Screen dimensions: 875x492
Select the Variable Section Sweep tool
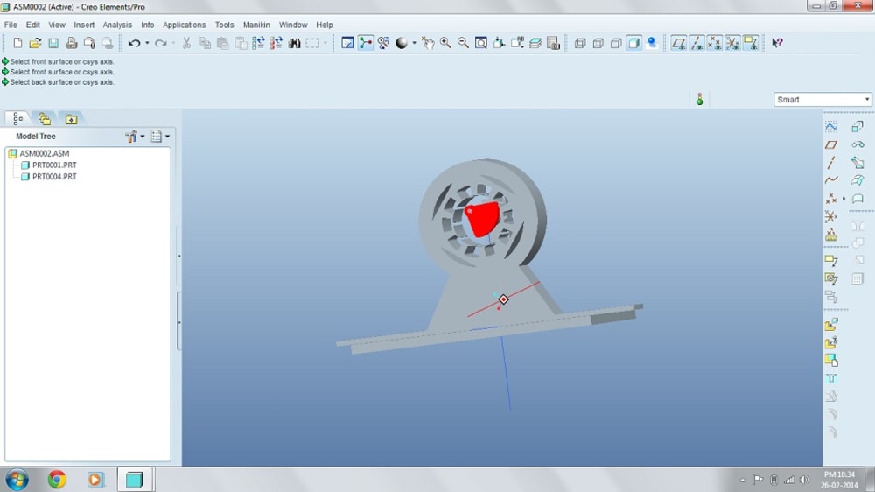tap(857, 163)
